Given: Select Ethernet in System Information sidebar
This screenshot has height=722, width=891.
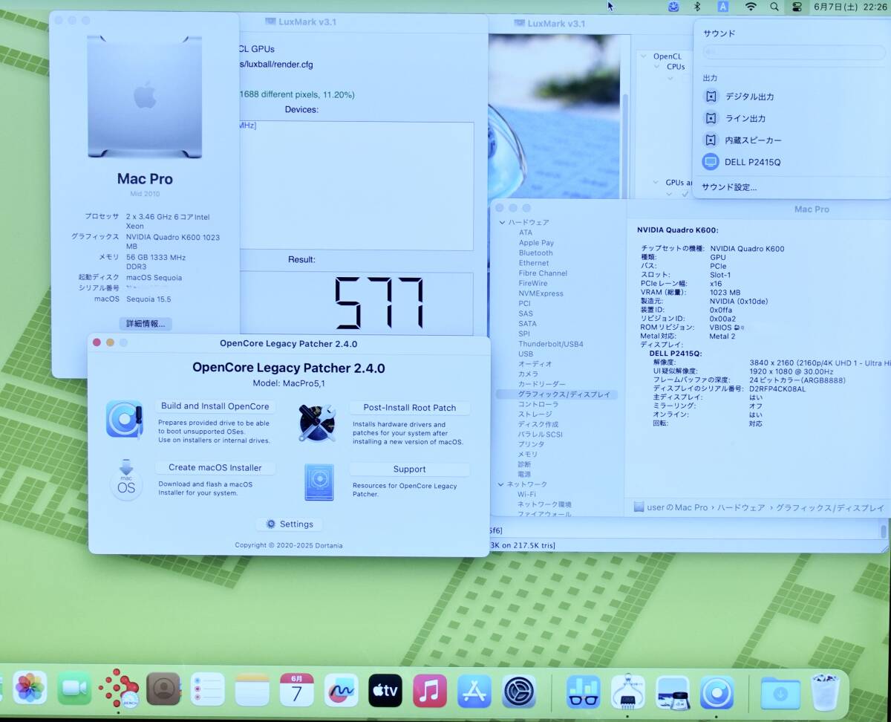Looking at the screenshot, I should [534, 263].
